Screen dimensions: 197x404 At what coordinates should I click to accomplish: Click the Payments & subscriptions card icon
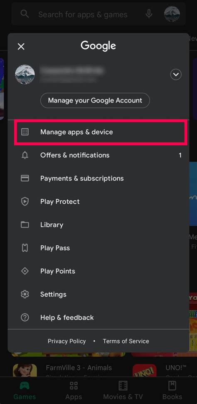[x=25, y=178]
